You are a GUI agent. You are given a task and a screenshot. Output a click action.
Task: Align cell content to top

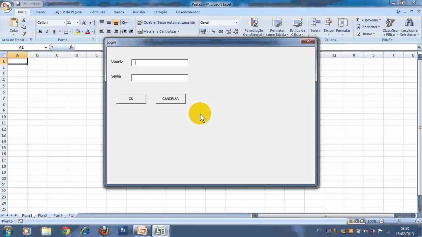coord(102,22)
